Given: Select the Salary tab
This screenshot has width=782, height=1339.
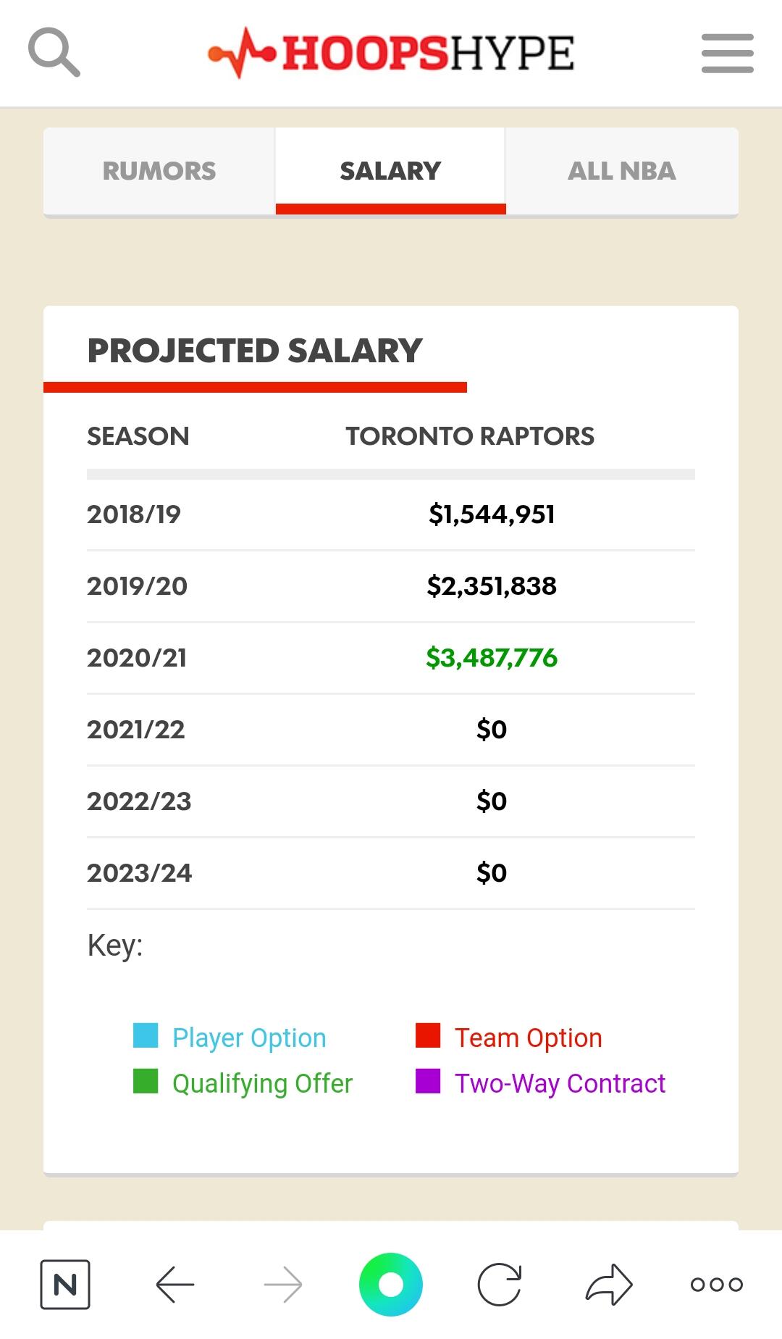Looking at the screenshot, I should (x=390, y=171).
